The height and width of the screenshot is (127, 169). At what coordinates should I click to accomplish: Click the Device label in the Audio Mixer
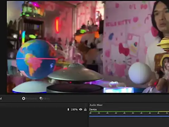93,109
